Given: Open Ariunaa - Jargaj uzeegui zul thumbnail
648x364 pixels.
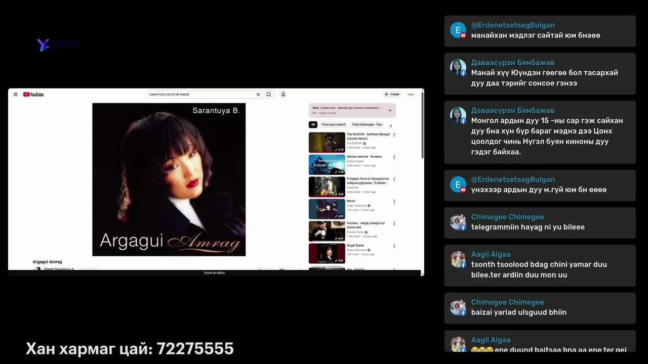Looking at the screenshot, I should coord(327,232).
